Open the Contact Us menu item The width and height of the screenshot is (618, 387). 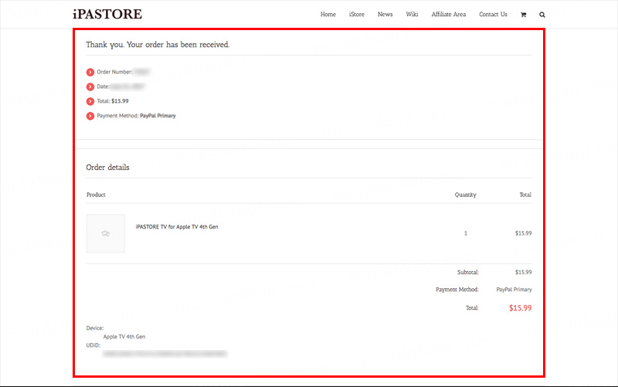click(x=493, y=14)
